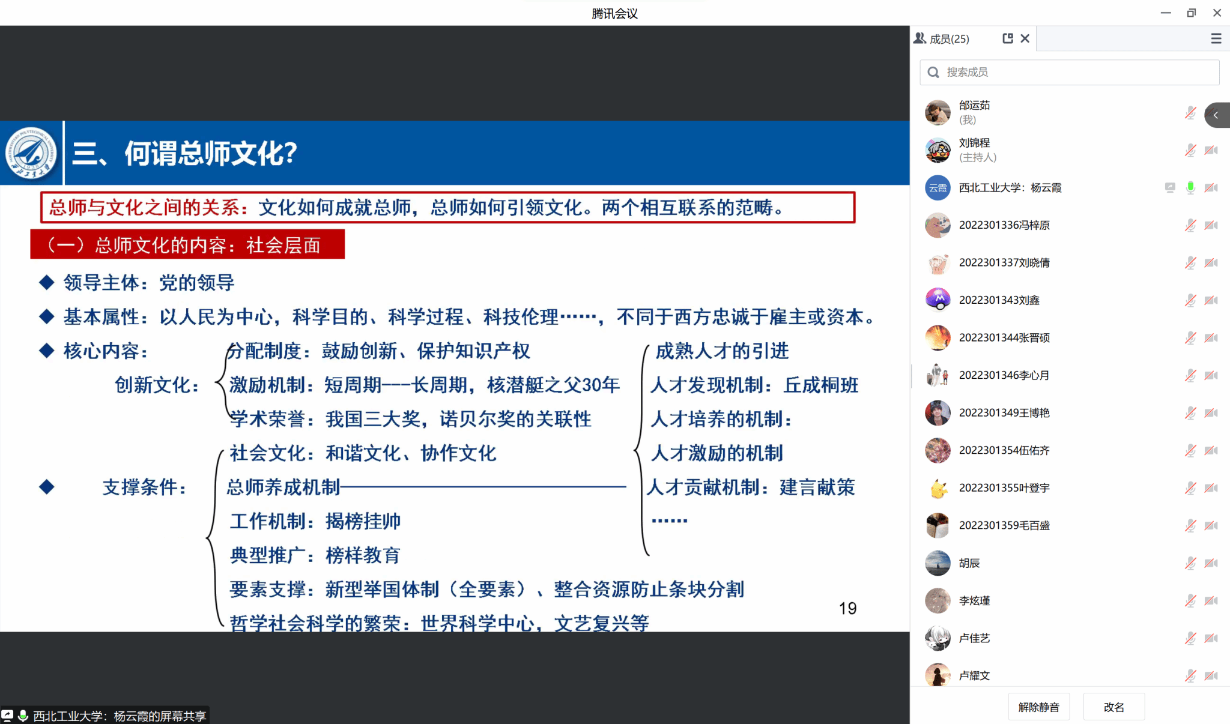Click 杨云霞's screen sharing indicator icon
The height and width of the screenshot is (724, 1230).
[x=1170, y=188]
